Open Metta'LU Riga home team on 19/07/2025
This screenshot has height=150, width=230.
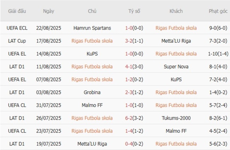click(x=92, y=144)
